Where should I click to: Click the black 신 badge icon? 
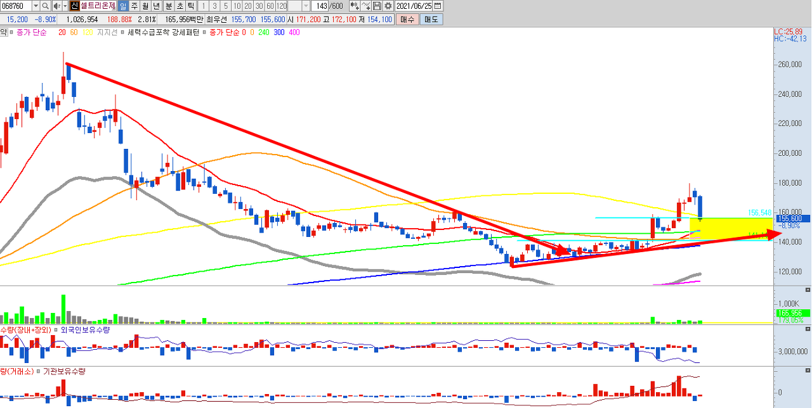coord(74,6)
